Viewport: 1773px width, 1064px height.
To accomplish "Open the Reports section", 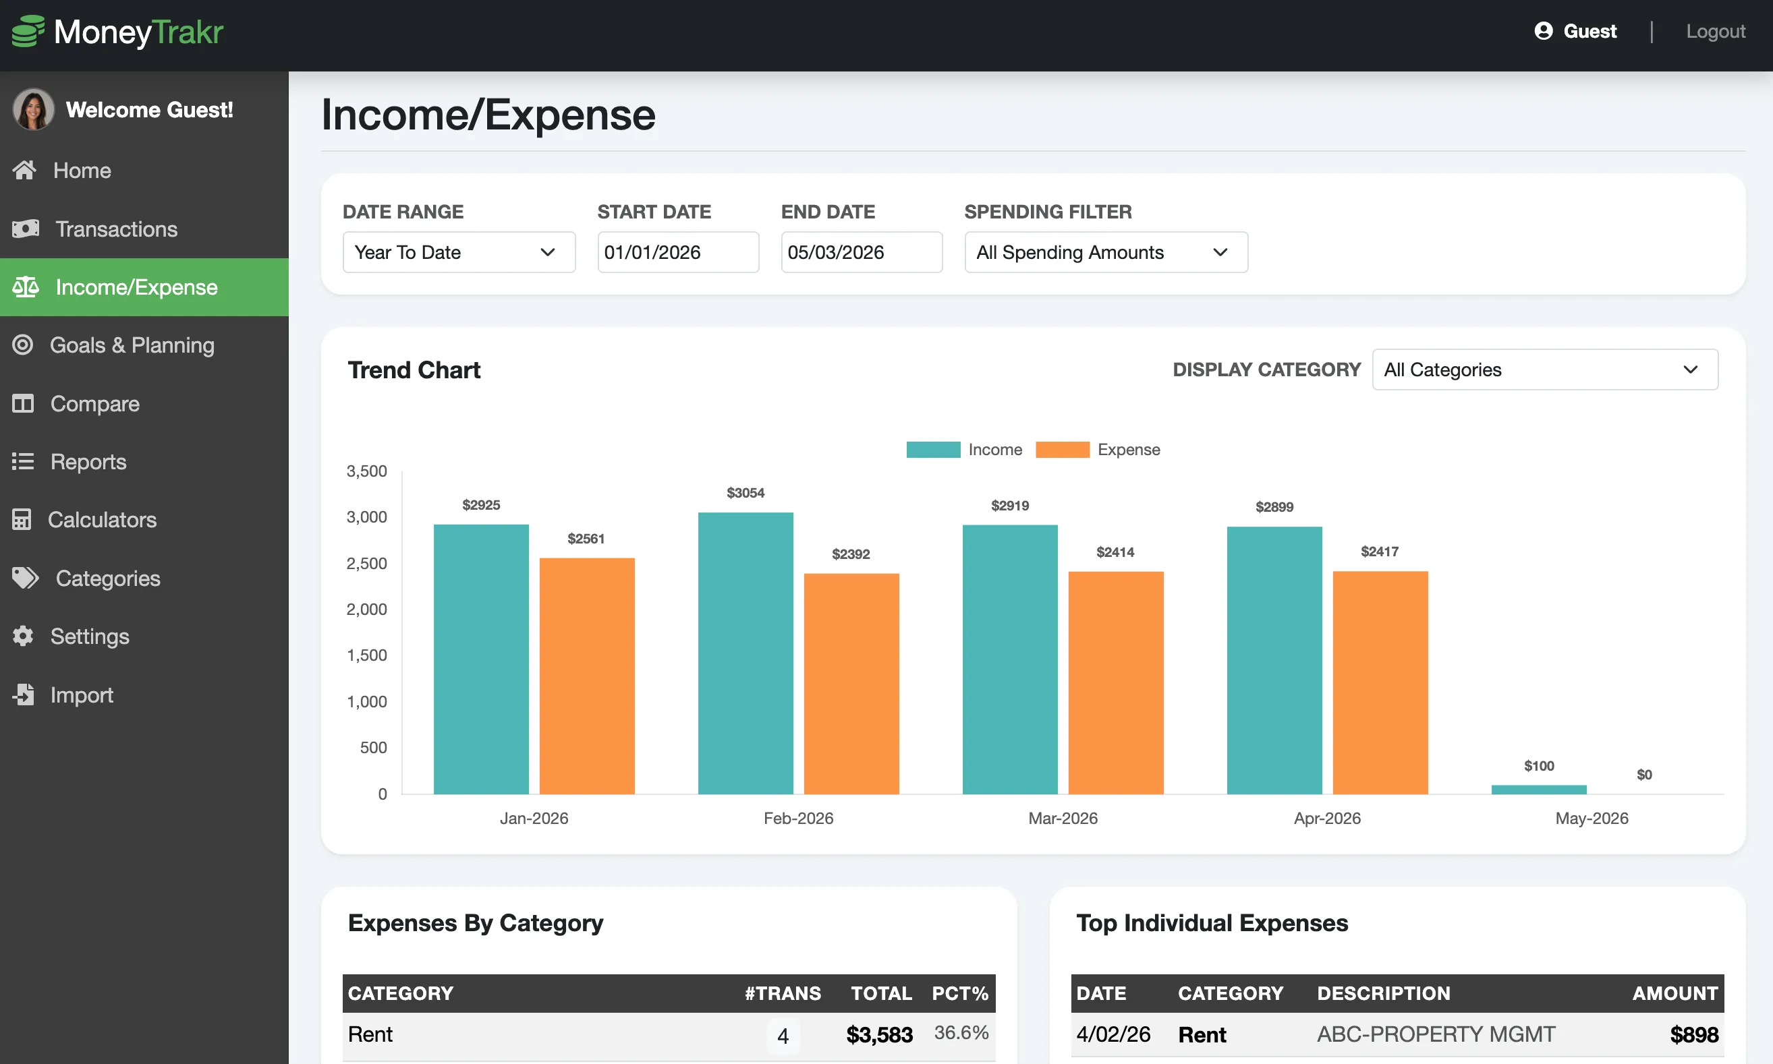I will [x=144, y=462].
